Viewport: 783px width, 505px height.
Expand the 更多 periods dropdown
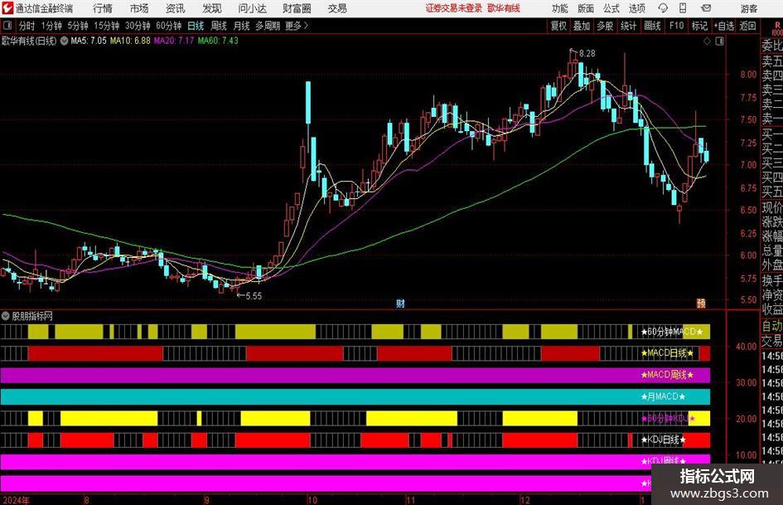[x=297, y=26]
